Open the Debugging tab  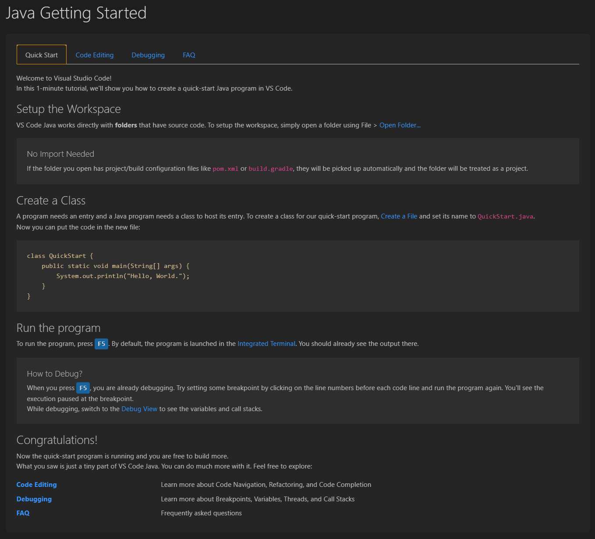[148, 55]
